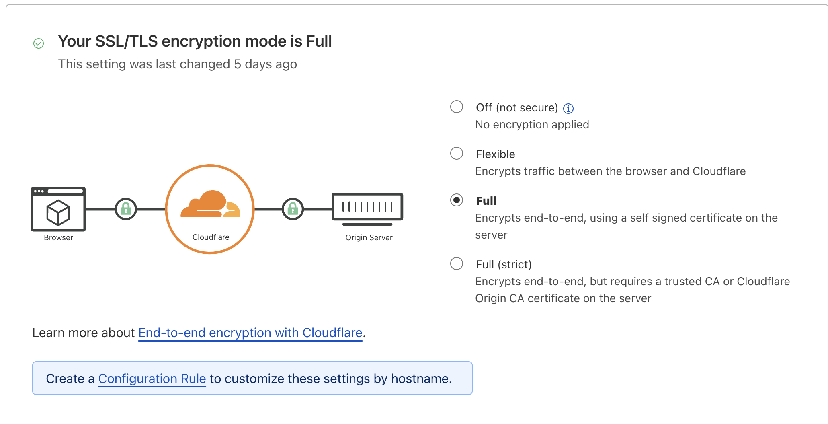Click the orange Cloudflare cloud logo
The image size is (828, 424).
[x=210, y=204]
